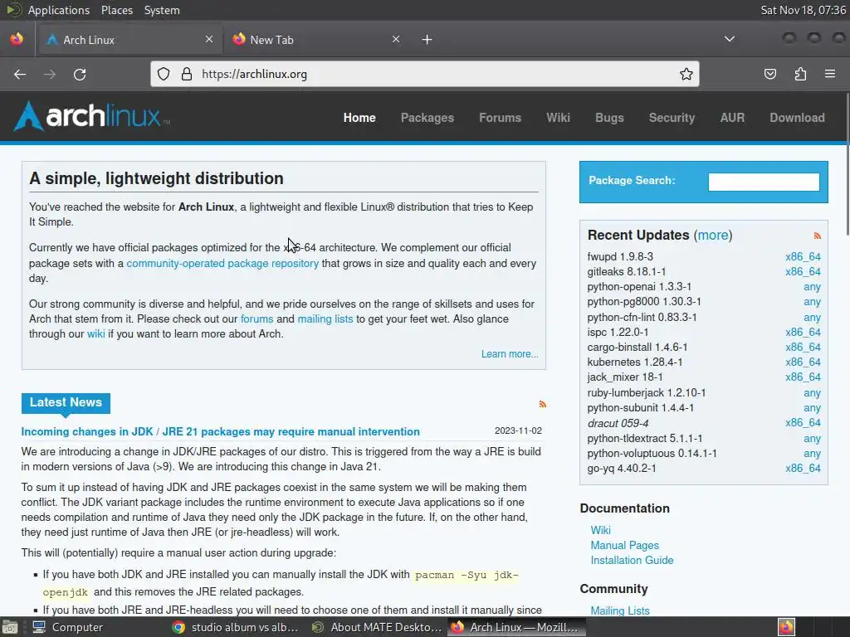
Task: Click the Latest News heading badge
Action: (66, 403)
